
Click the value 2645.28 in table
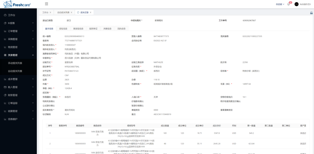click(x=217, y=143)
